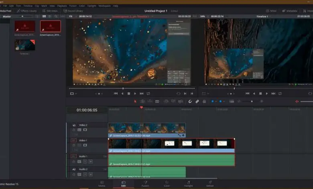This screenshot has width=313, height=189.
Task: Lock the Video 2 track
Action: [x=74, y=130]
